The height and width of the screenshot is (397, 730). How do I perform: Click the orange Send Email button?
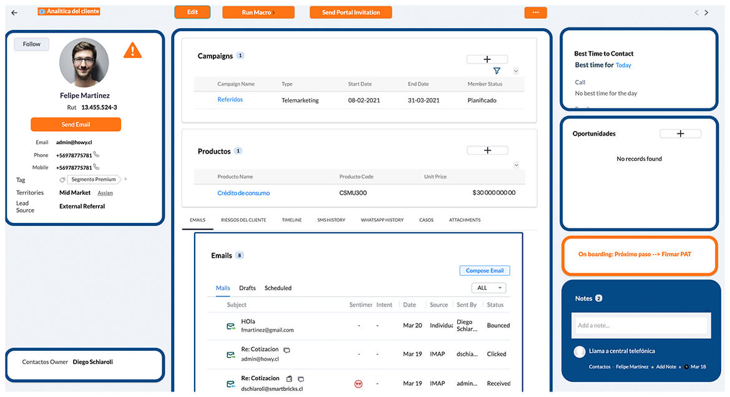[x=76, y=124]
